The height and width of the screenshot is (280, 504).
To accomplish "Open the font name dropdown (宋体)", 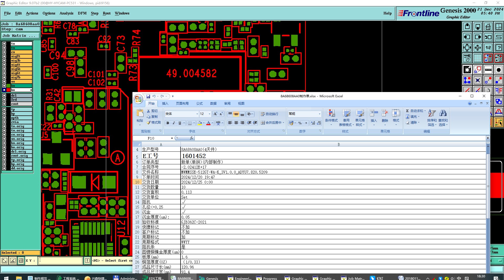I will pos(197,114).
